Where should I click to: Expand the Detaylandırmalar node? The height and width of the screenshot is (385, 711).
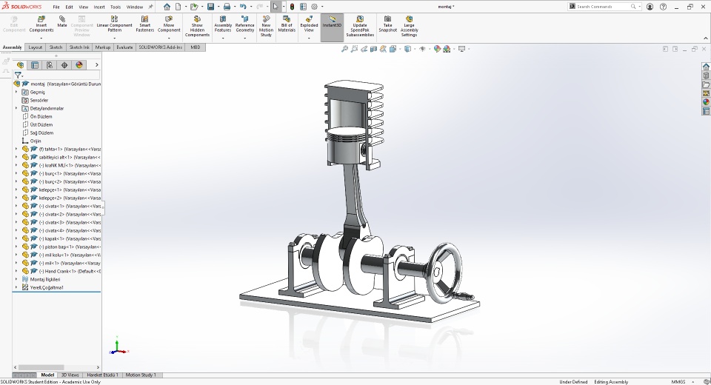click(16, 108)
